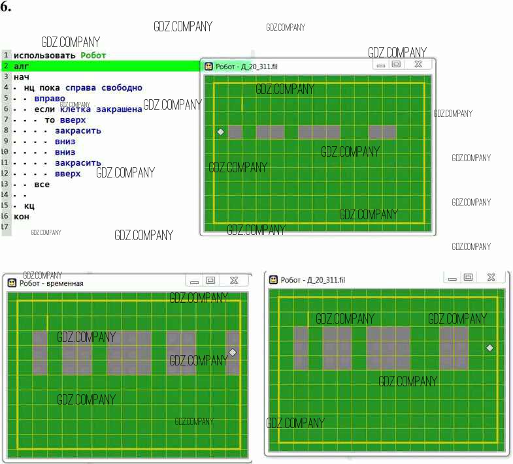Select the highlighted 'алг' line in the editor
Screen dimensions: 513x464
click(x=22, y=66)
